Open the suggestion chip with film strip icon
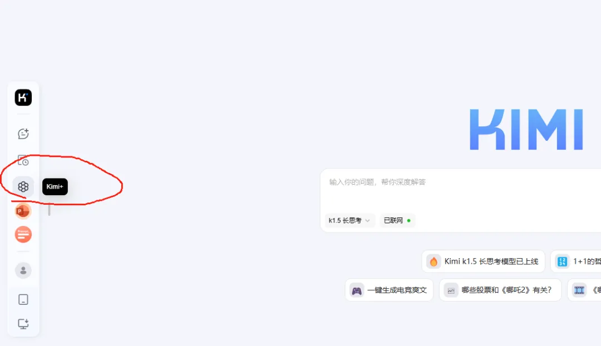This screenshot has height=346, width=601. [584, 290]
